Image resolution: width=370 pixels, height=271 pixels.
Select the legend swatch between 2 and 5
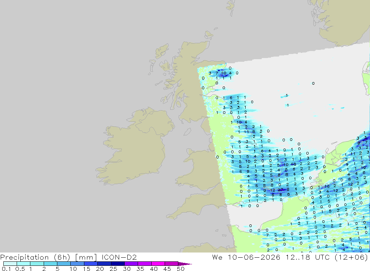tap(50, 264)
